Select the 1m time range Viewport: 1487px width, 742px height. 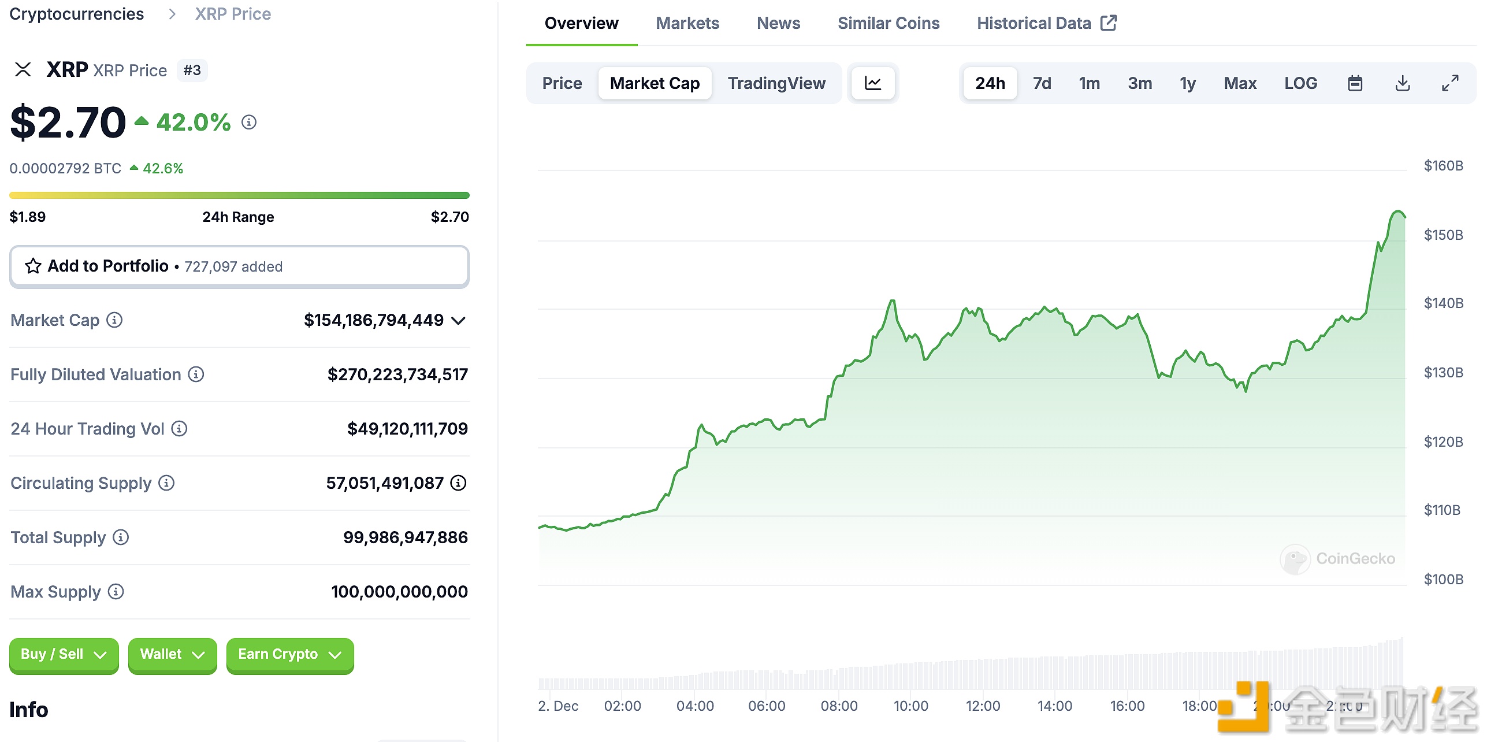click(x=1089, y=83)
